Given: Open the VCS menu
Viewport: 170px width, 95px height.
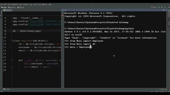Looking at the screenshot, I should (x=40, y=4).
